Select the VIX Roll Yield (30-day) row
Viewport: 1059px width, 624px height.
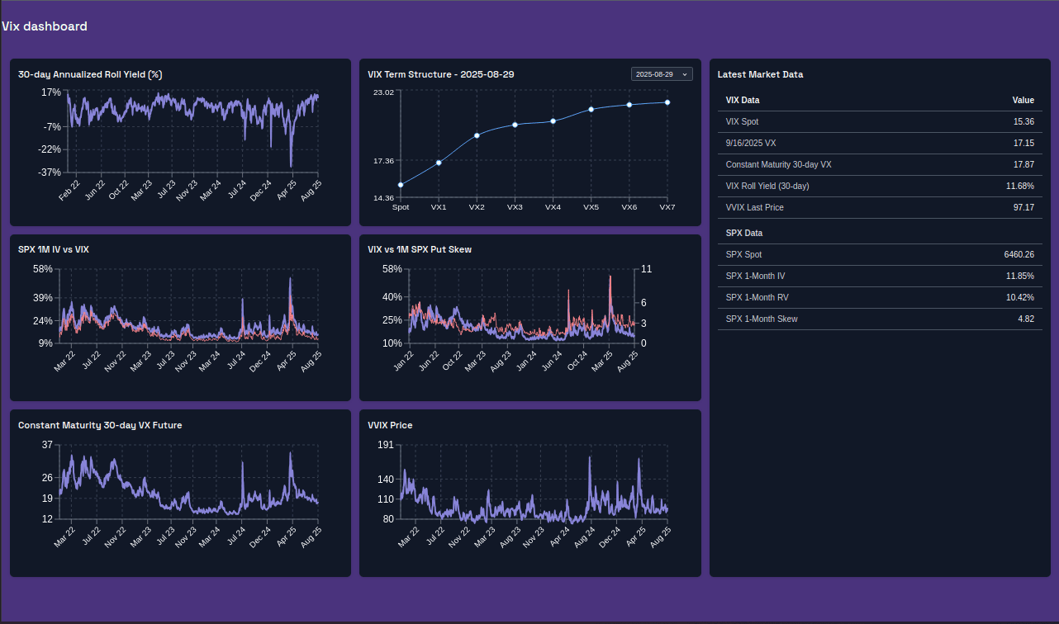[x=880, y=186]
